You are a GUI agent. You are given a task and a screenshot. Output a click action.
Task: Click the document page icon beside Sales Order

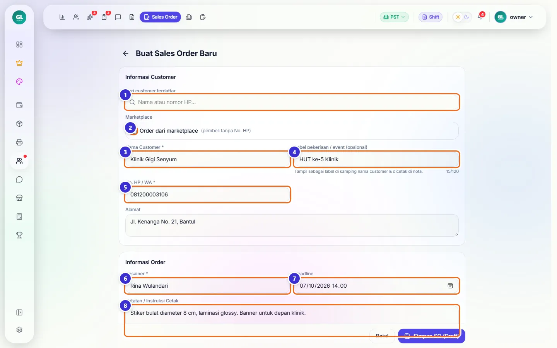click(132, 17)
